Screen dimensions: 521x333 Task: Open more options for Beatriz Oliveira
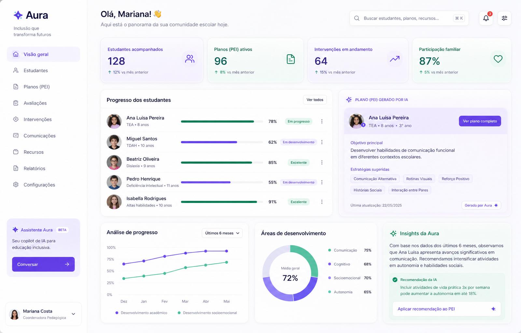322,162
